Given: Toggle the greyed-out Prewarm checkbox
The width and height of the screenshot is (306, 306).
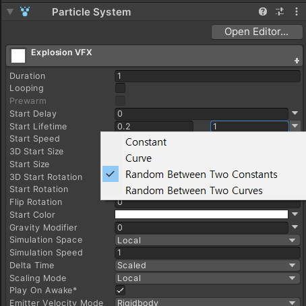Looking at the screenshot, I should [x=120, y=100].
